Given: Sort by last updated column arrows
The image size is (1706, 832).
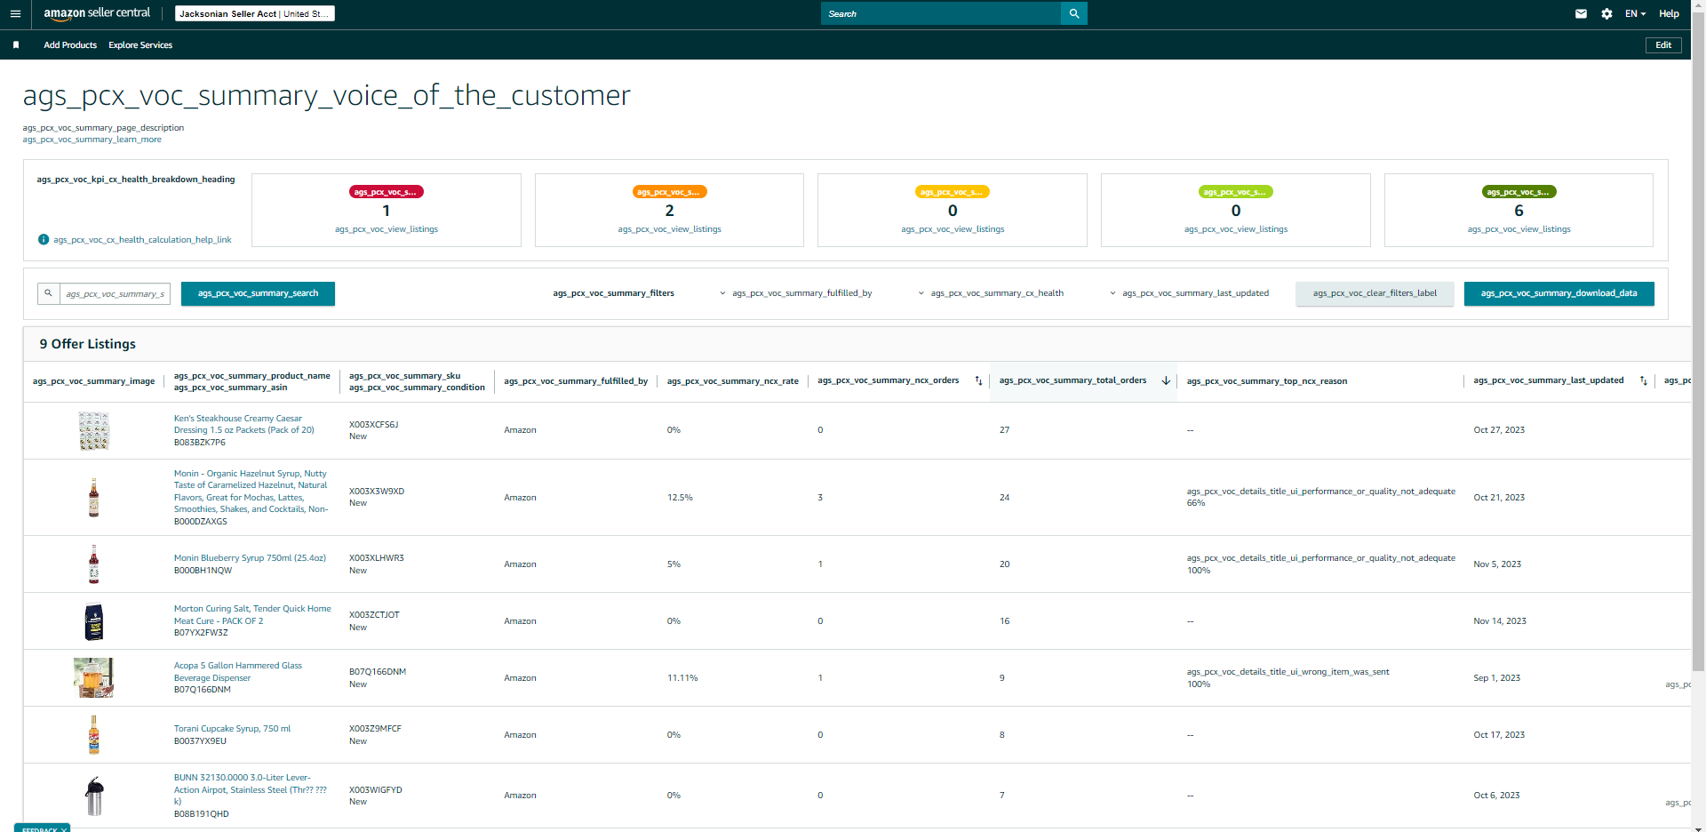Looking at the screenshot, I should [1644, 381].
